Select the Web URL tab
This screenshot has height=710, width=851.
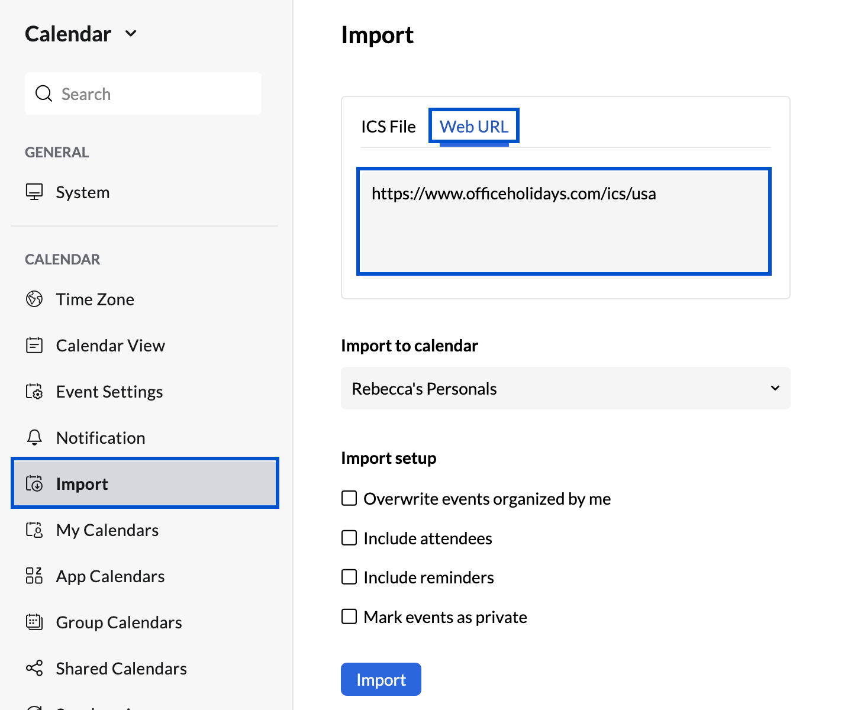[x=473, y=125]
